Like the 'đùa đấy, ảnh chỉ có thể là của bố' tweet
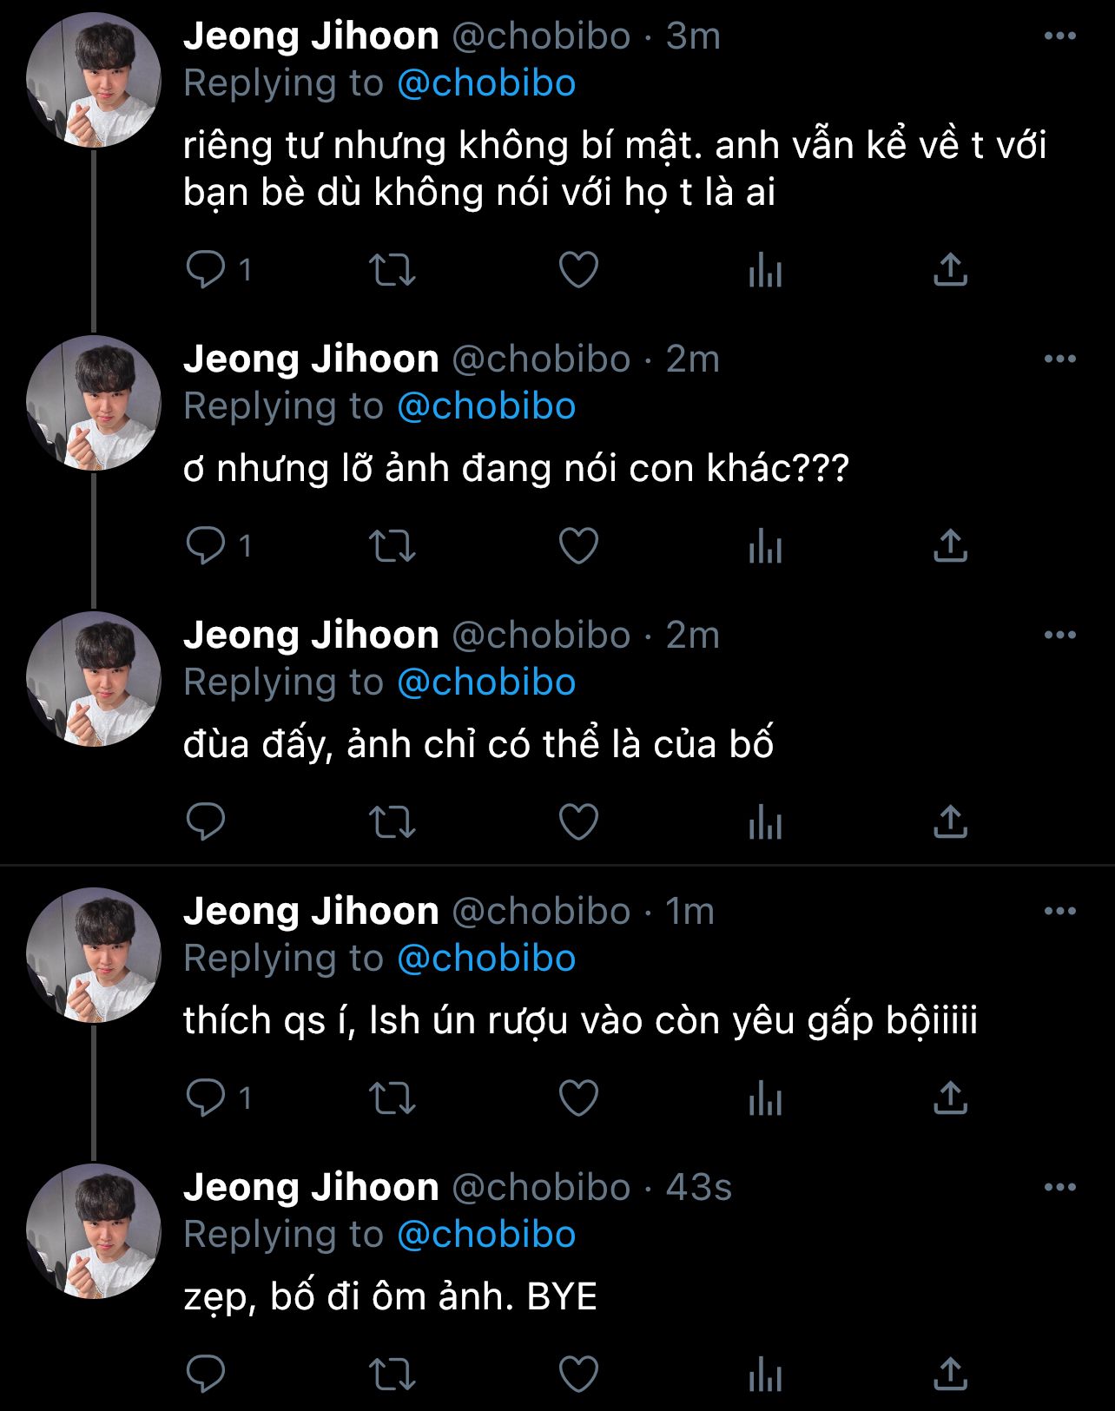Viewport: 1115px width, 1411px height. 578,821
